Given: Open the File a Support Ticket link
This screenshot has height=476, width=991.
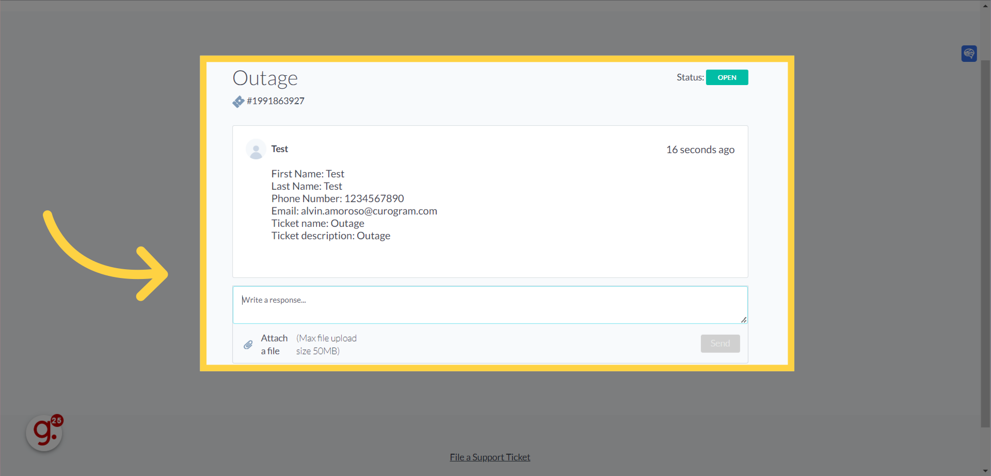Looking at the screenshot, I should click(x=489, y=457).
